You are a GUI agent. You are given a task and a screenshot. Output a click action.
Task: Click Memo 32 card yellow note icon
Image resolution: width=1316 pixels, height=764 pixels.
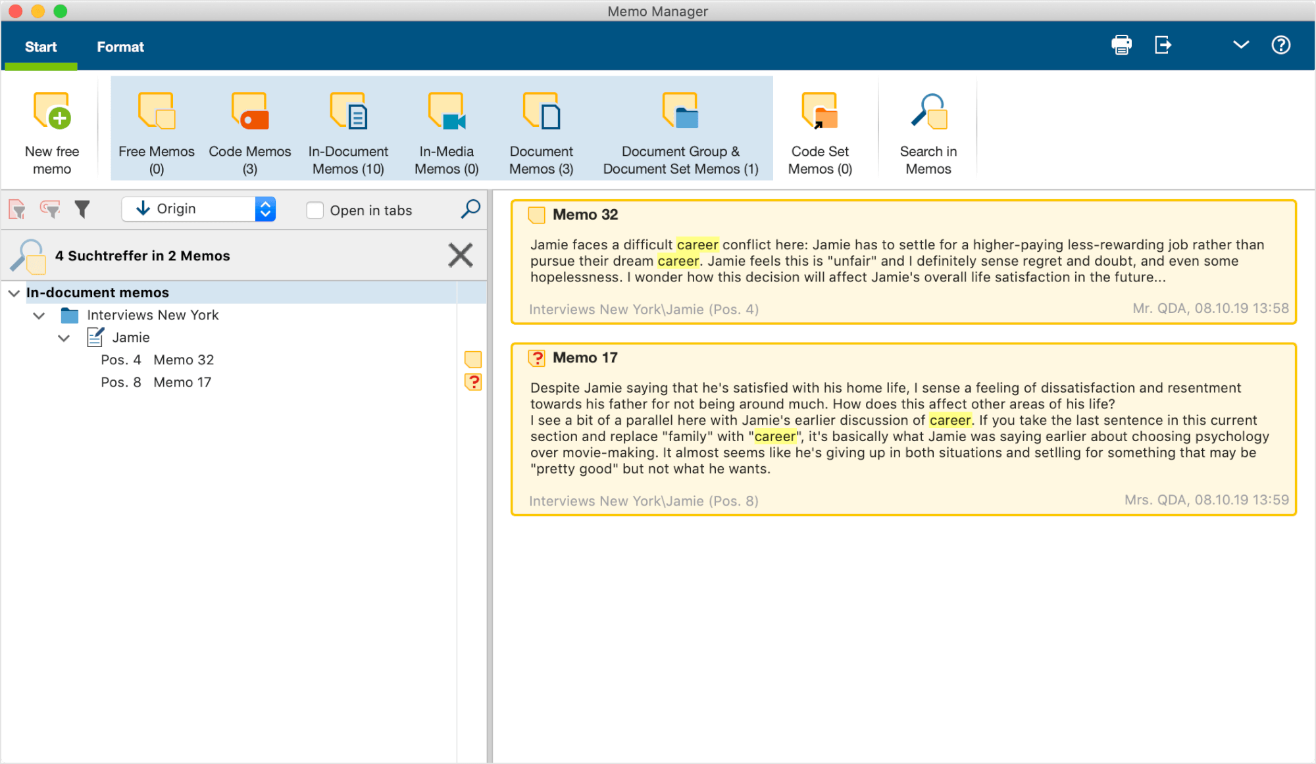coord(537,215)
